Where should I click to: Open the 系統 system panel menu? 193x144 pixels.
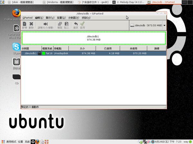coord(27,142)
